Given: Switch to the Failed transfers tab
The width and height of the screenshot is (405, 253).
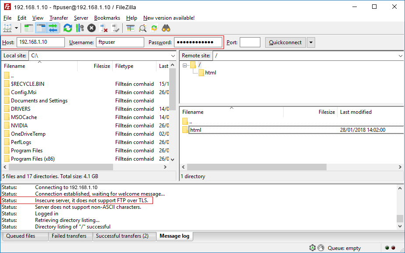Looking at the screenshot, I should 70,236.
